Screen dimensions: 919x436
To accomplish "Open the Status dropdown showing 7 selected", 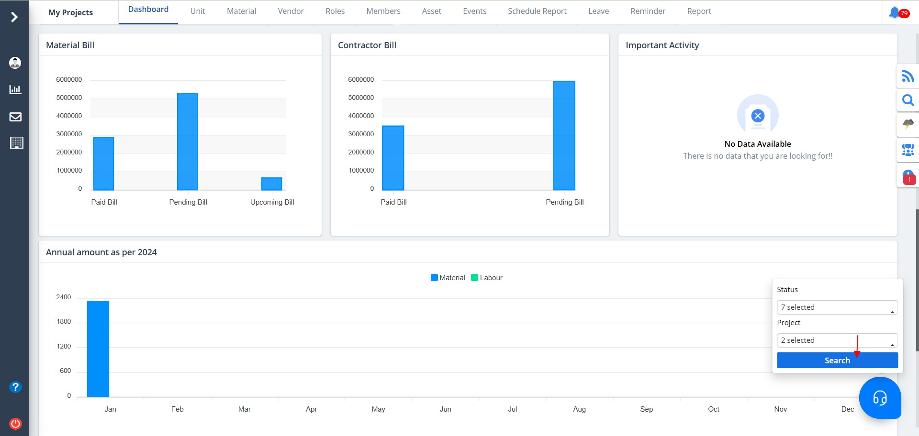I will click(837, 307).
